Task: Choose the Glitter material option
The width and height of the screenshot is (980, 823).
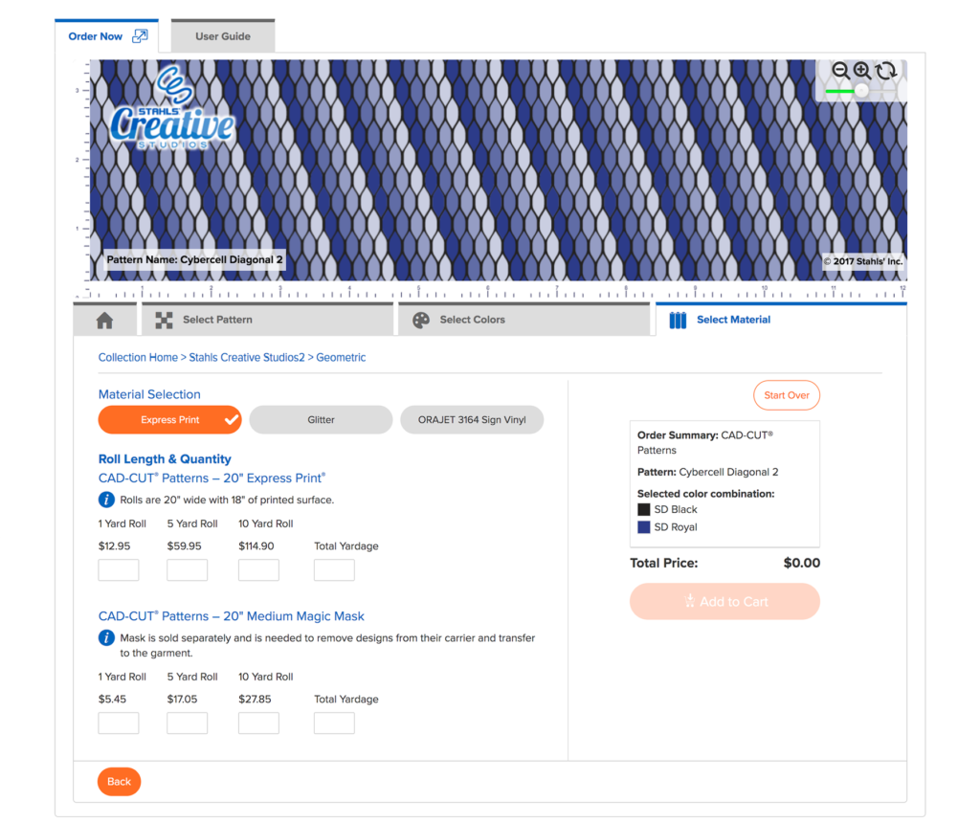Action: click(x=321, y=420)
